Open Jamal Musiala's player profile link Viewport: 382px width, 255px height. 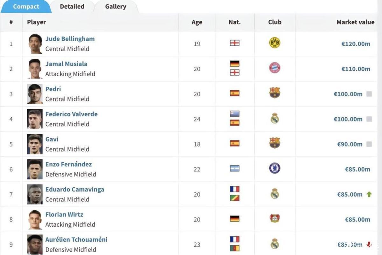click(x=66, y=64)
